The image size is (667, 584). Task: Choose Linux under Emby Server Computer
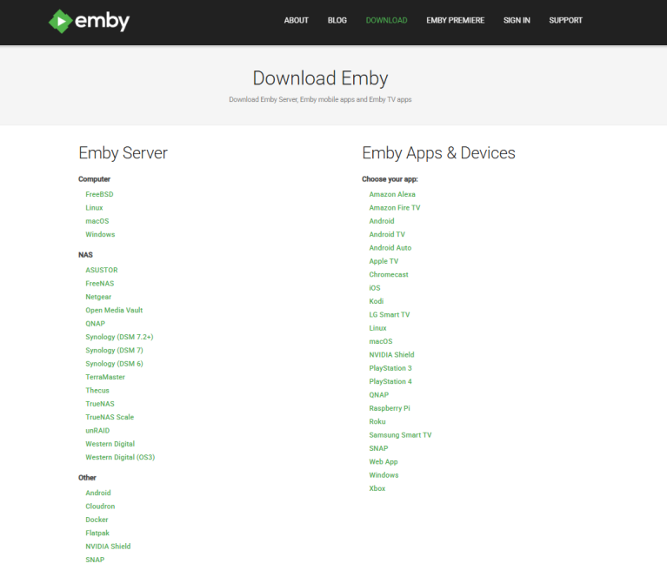(94, 208)
